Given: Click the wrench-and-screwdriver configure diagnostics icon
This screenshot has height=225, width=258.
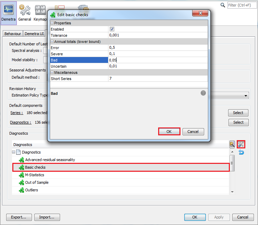Looking at the screenshot, I should [x=241, y=144].
